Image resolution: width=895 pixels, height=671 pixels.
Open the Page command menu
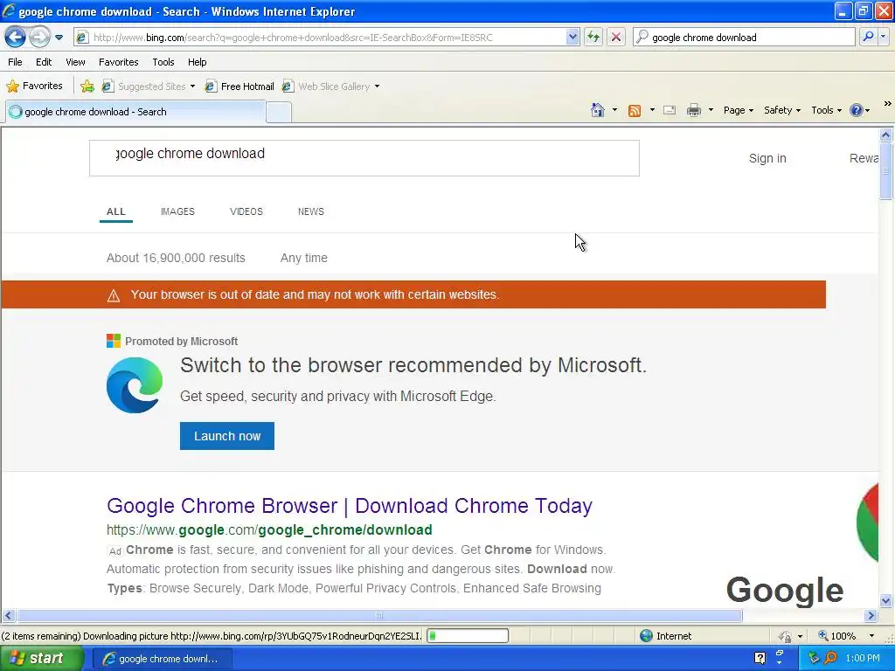[738, 110]
